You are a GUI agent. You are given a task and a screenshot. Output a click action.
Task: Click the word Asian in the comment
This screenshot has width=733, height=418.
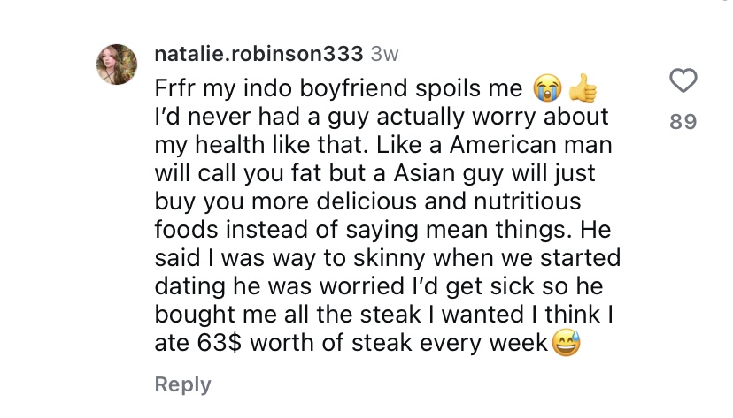pos(424,173)
